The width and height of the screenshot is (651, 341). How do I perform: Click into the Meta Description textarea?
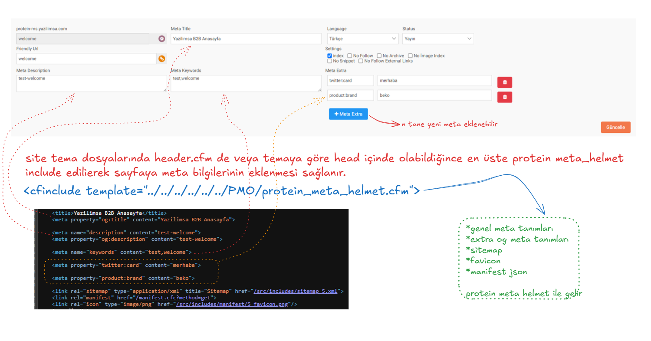pos(91,83)
